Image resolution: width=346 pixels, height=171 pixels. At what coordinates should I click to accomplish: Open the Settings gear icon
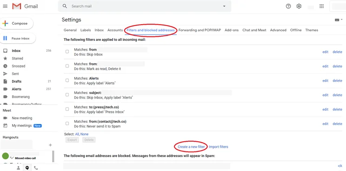point(299,6)
